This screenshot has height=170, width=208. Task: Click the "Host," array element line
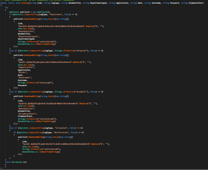[21, 75]
